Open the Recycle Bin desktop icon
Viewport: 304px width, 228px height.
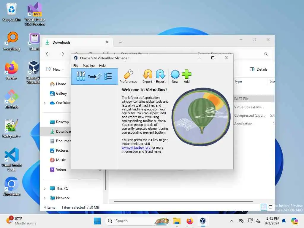pos(12,12)
